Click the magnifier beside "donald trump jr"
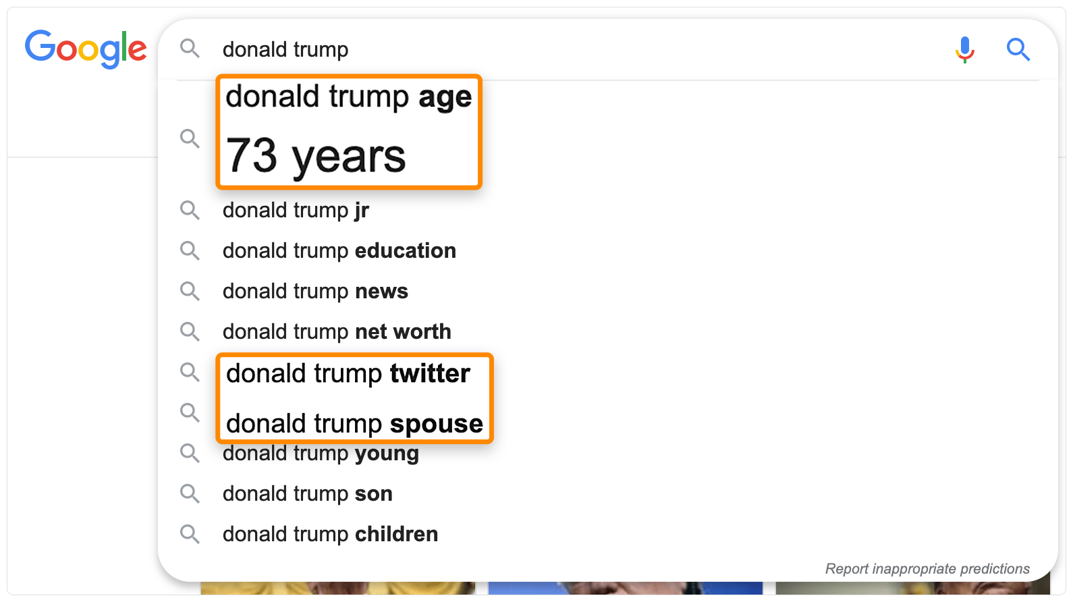This screenshot has height=602, width=1073. pyautogui.click(x=190, y=210)
